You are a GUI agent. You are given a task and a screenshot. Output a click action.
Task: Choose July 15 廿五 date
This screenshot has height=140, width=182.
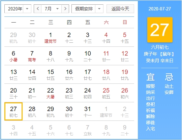coord(51,75)
